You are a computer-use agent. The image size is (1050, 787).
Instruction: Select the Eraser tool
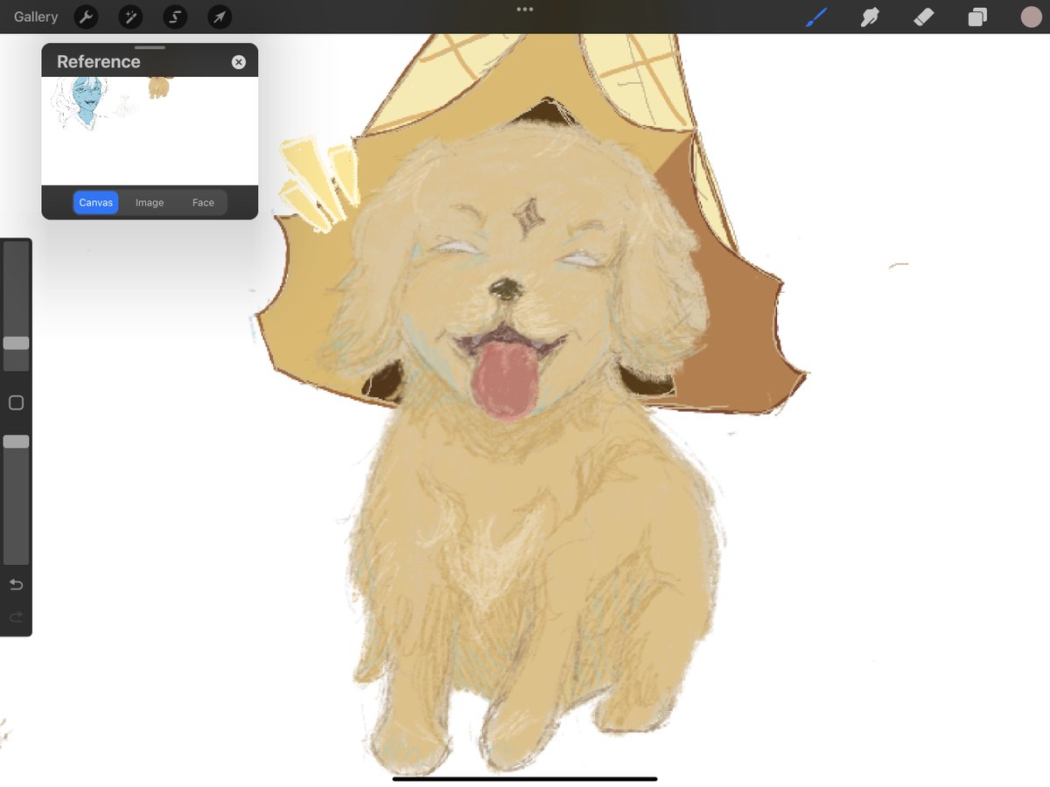pyautogui.click(x=923, y=17)
